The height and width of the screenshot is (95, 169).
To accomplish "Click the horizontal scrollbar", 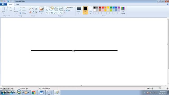I will point(82,86).
